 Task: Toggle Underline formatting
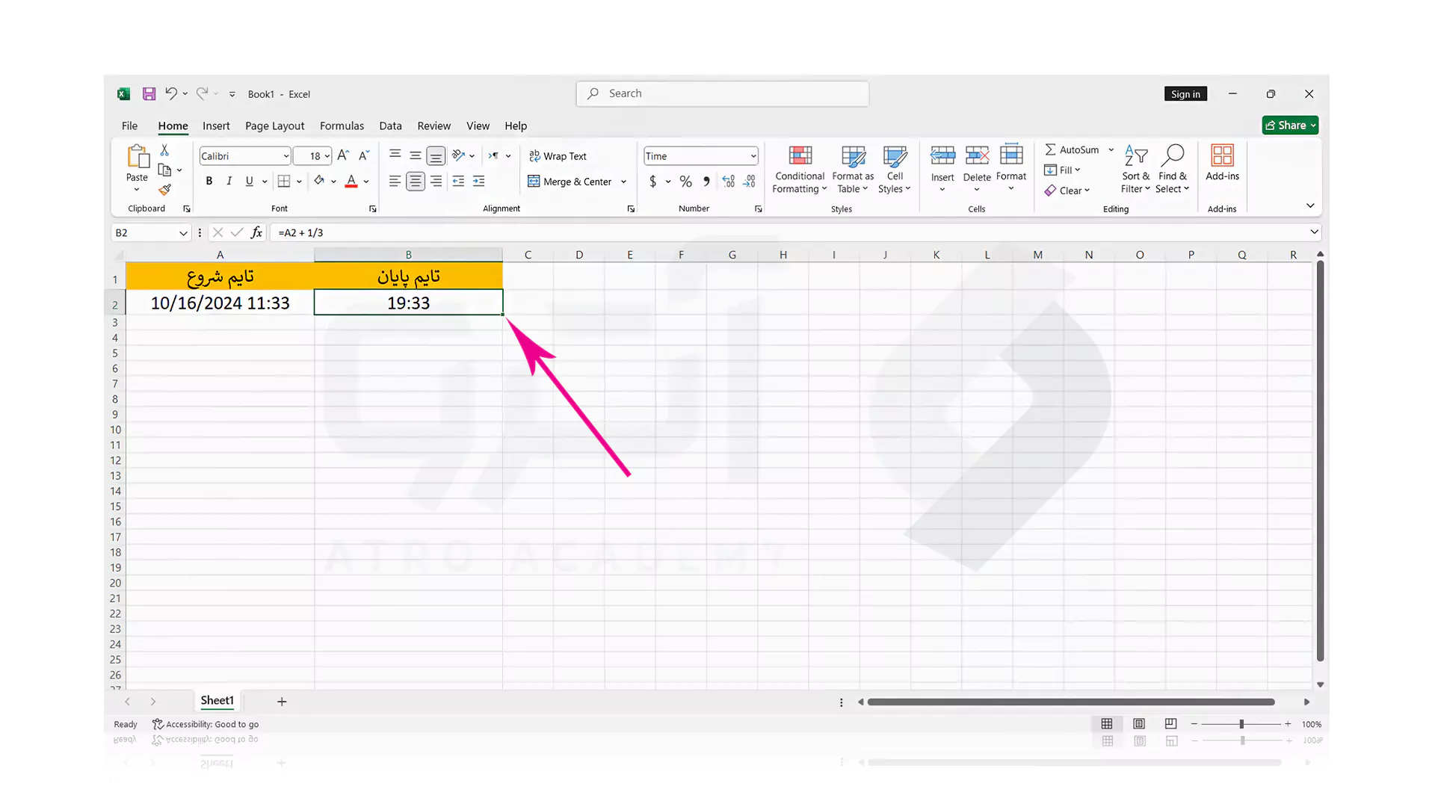pyautogui.click(x=250, y=181)
